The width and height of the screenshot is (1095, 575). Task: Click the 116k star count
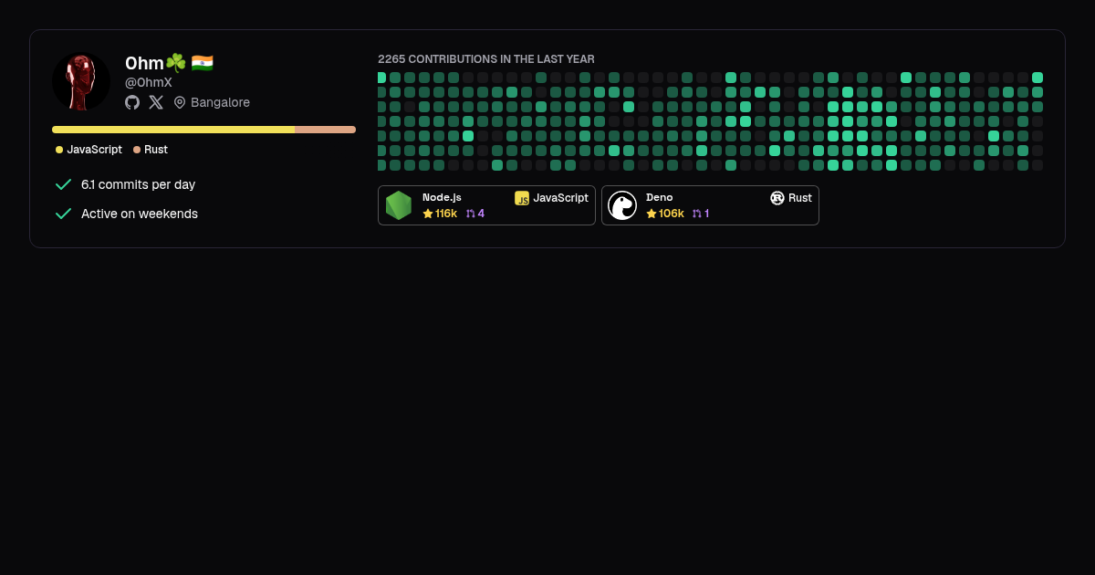click(446, 214)
